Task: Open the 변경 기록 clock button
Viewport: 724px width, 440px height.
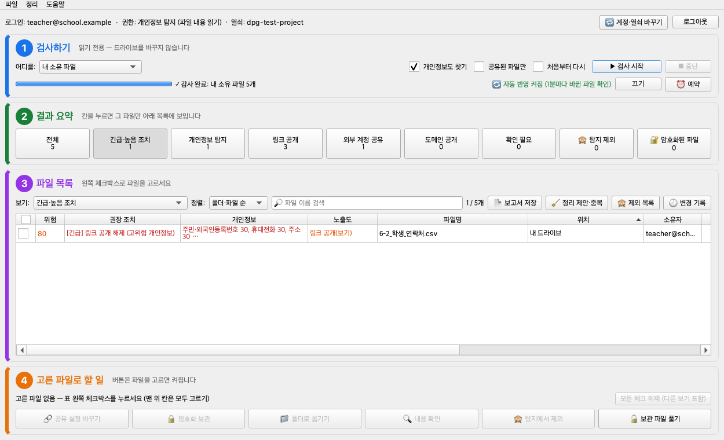Action: [x=687, y=203]
